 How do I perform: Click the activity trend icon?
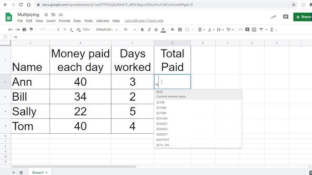pyautogui.click(x=273, y=17)
